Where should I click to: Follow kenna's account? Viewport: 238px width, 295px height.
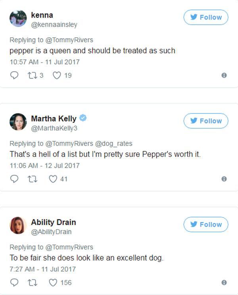206,18
